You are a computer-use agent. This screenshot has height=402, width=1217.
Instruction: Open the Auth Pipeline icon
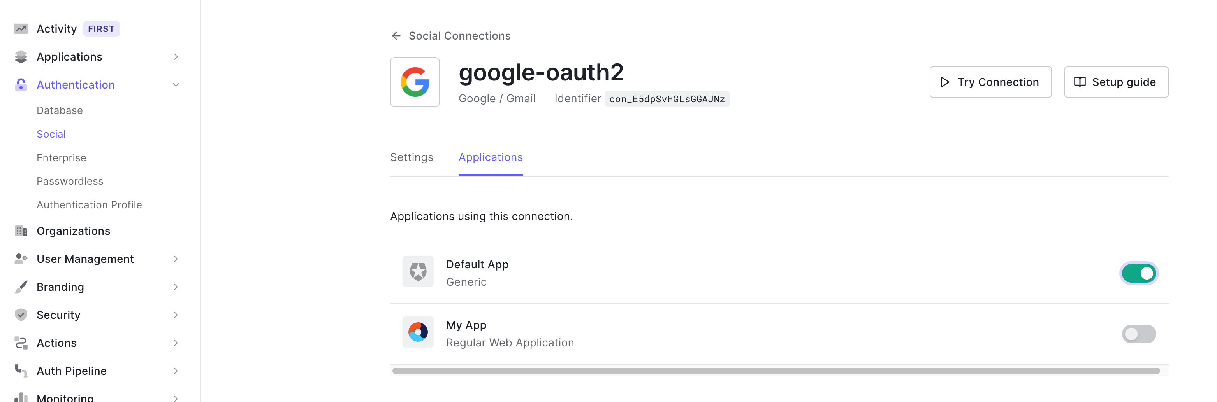click(x=21, y=371)
